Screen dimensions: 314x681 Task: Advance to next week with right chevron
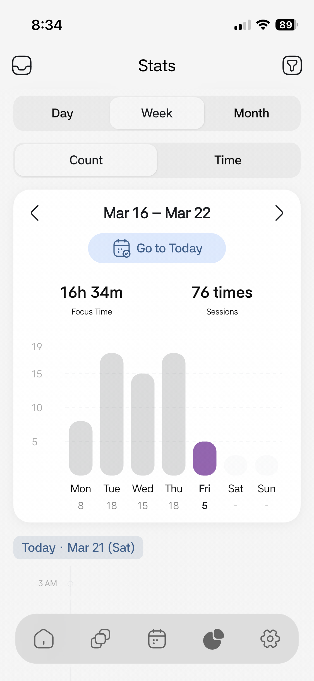(x=279, y=213)
